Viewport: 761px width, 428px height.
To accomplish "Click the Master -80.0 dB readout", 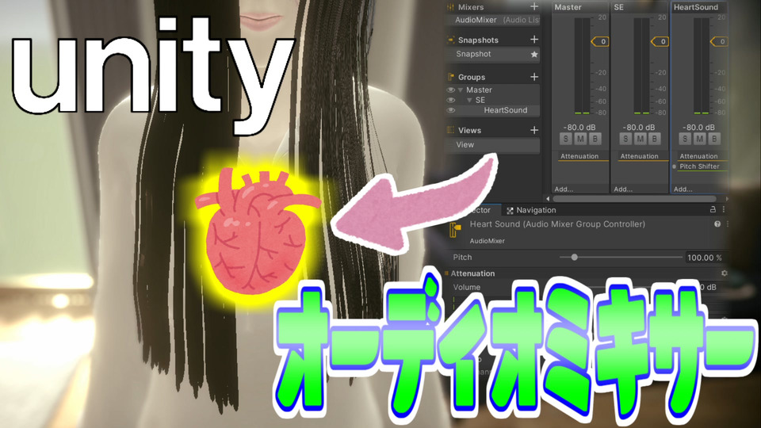I will [x=579, y=127].
